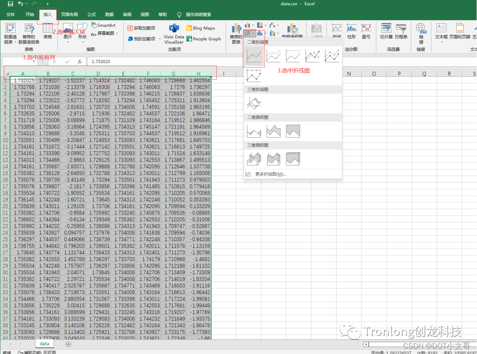Open the 形状 shapes gallery

pos(83,33)
